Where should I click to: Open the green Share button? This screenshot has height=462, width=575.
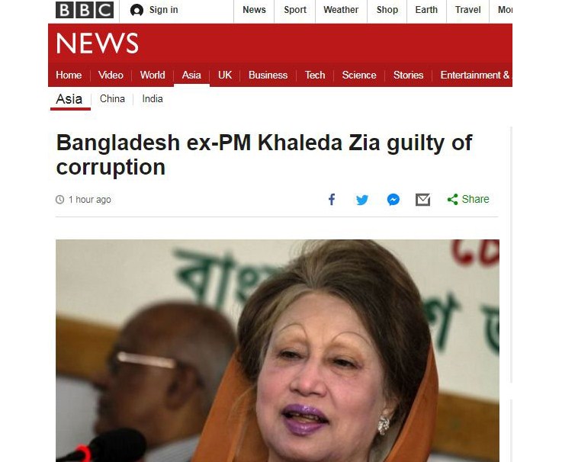pos(468,199)
